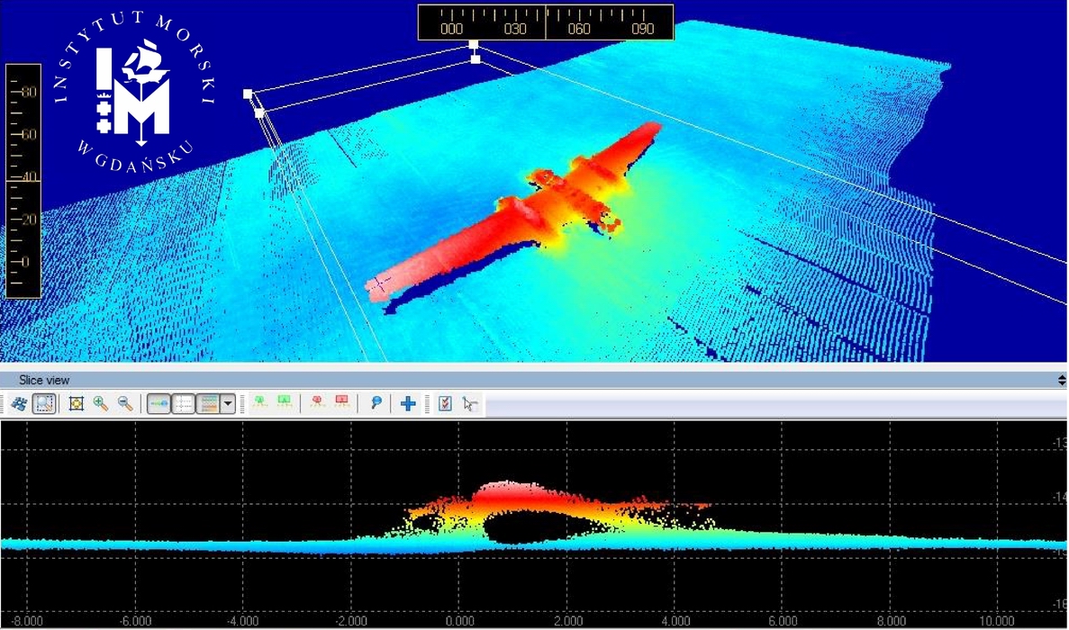Open the dropdown arrow beside color-mode button
1069x630 pixels.
pos(228,404)
